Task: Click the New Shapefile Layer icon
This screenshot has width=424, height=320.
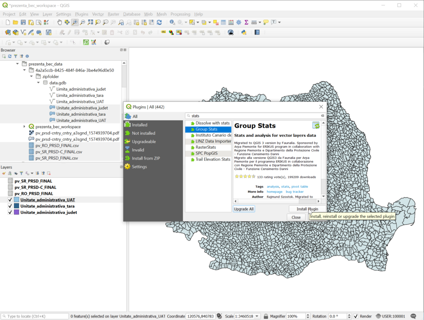Action: [23, 32]
